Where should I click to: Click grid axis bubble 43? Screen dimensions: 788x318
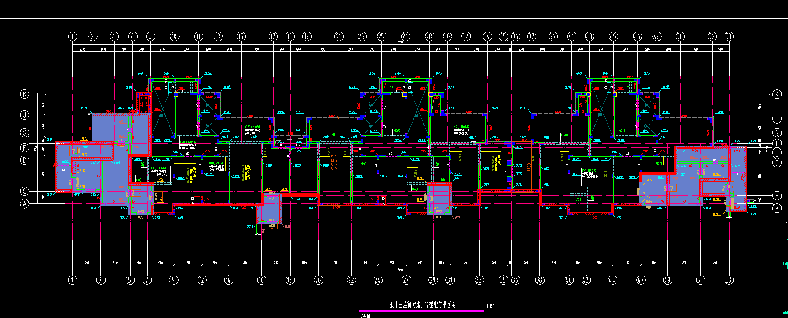coord(589,36)
